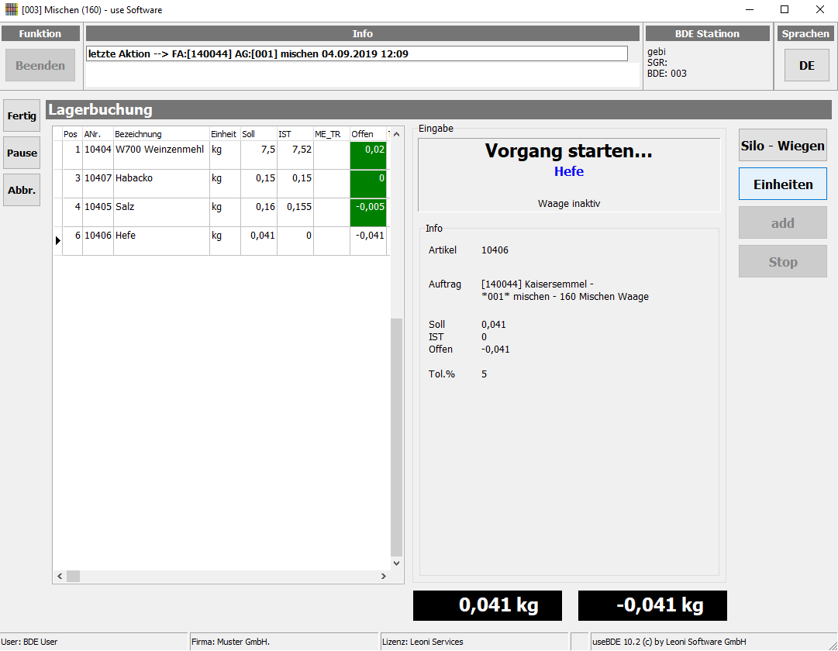Switch language with the DE button
This screenshot has height=651, width=838.
click(806, 65)
